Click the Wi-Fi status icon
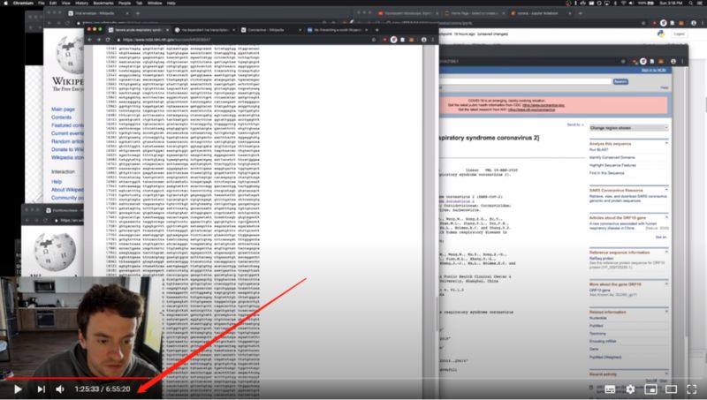The height and width of the screenshot is (400, 707). (622, 4)
